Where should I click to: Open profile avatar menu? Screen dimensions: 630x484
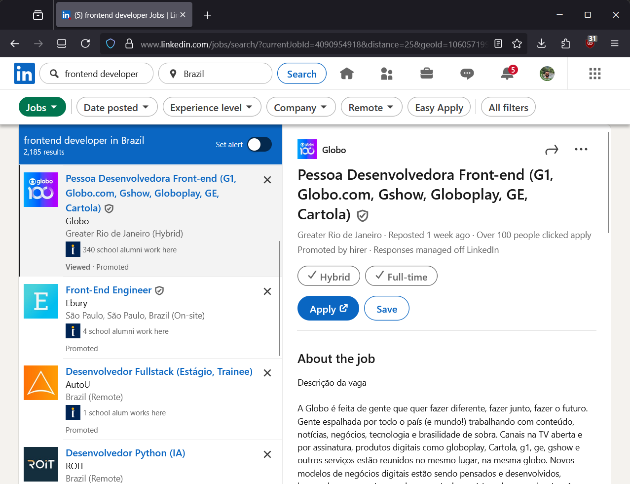547,74
